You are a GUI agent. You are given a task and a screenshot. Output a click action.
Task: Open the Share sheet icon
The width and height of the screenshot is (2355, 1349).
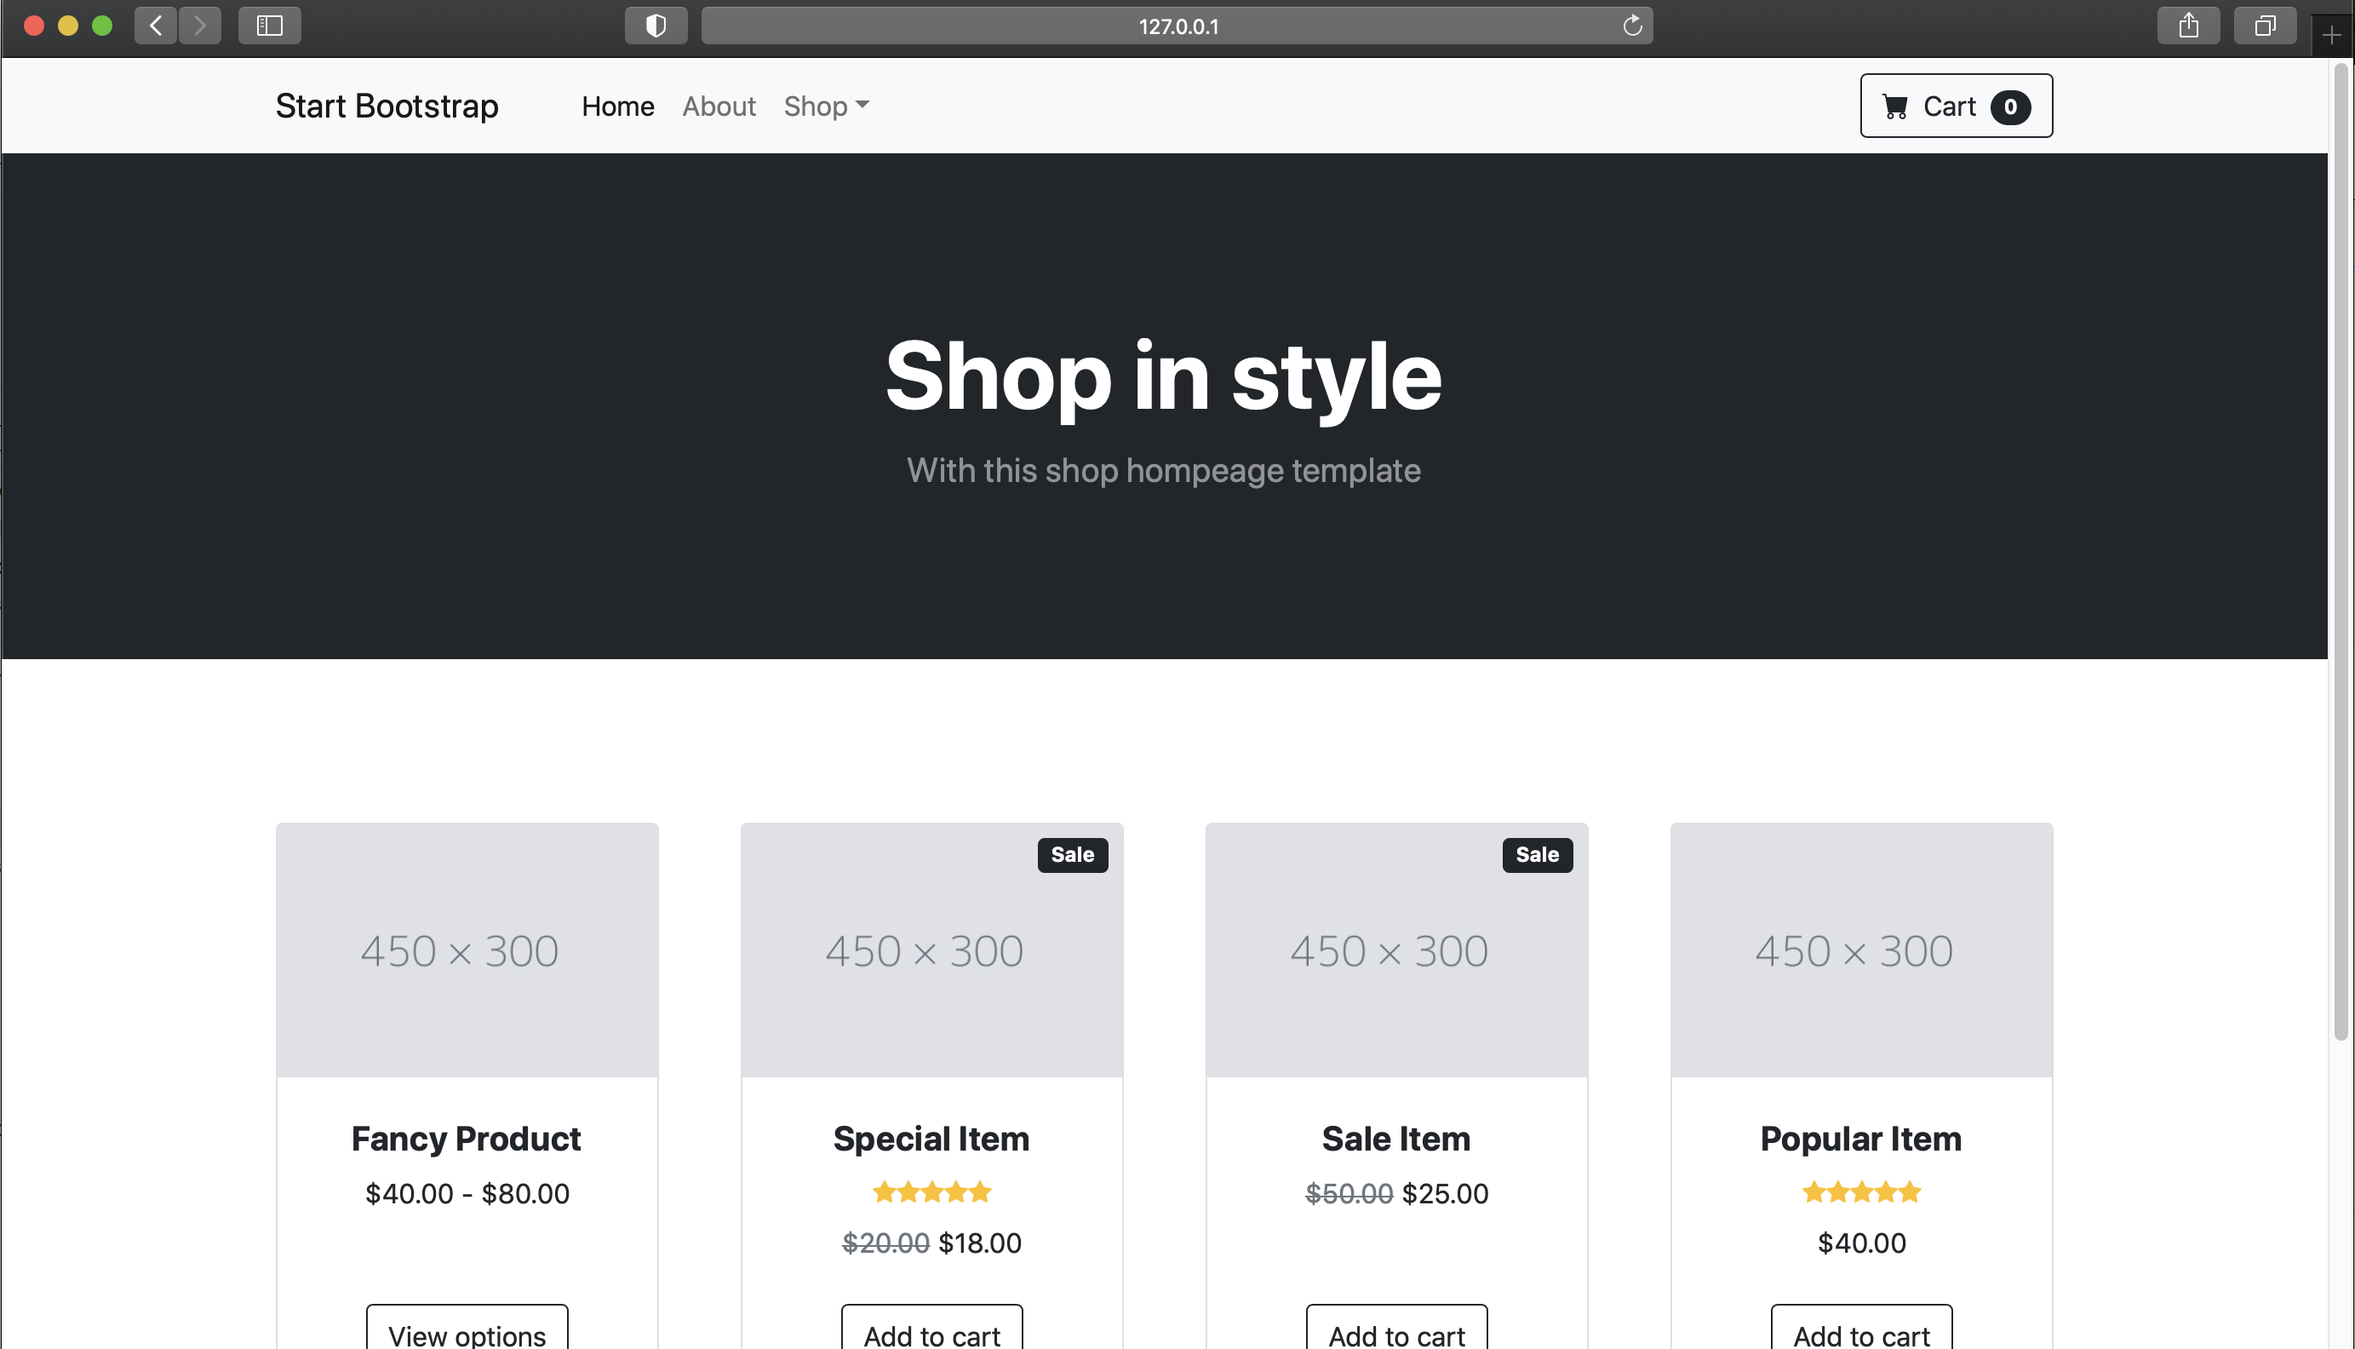(x=2187, y=26)
